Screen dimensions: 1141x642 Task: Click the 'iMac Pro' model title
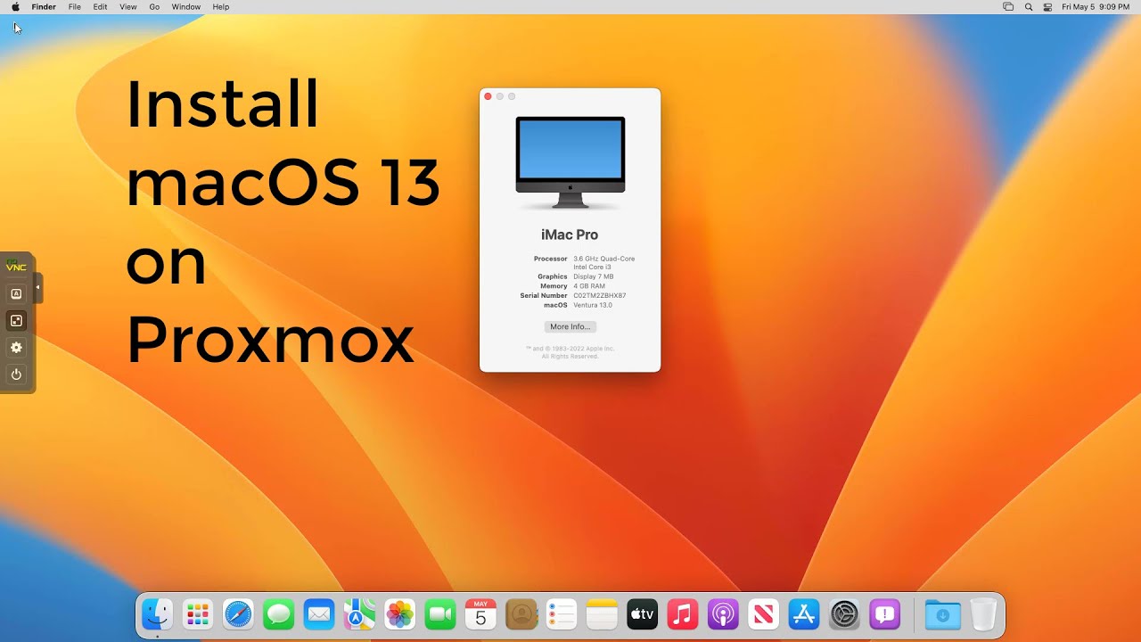coord(570,235)
